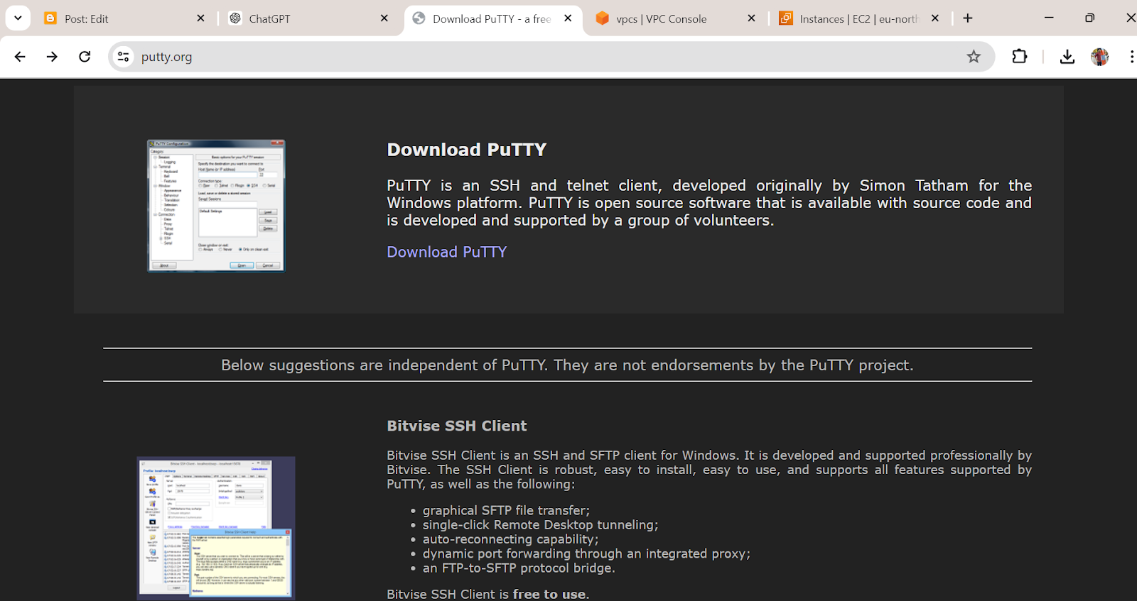Click the Blogger favicon on Post: Edit tab

[x=50, y=18]
